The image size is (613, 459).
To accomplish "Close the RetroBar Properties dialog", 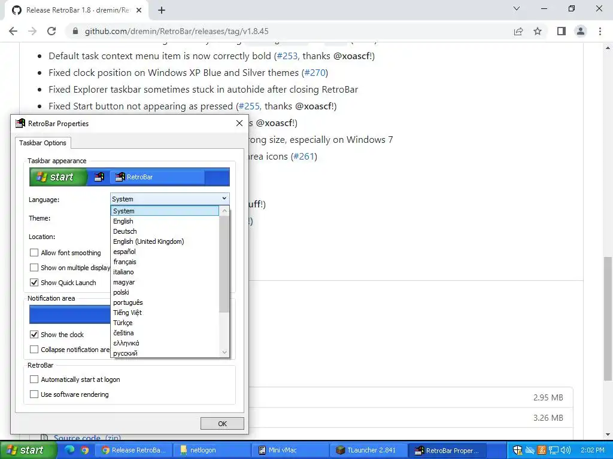I will (x=239, y=123).
